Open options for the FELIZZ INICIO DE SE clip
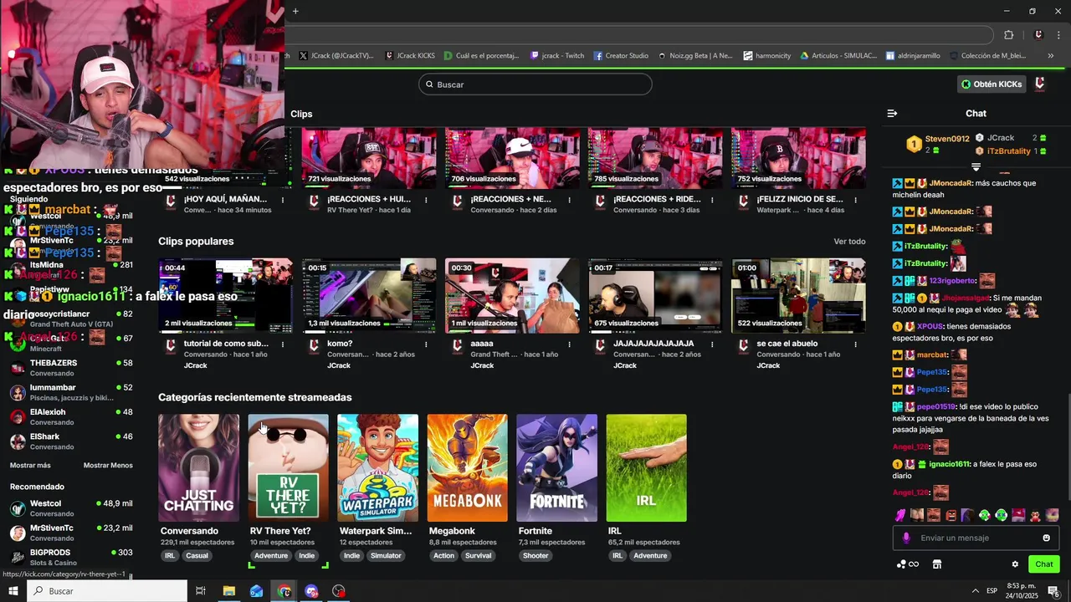The height and width of the screenshot is (602, 1071). tap(855, 201)
